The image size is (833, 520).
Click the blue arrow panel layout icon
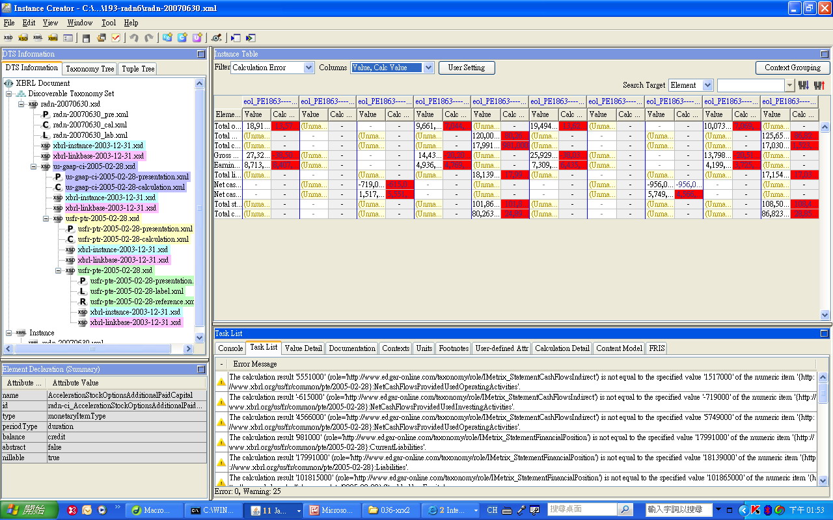pyautogui.click(x=235, y=38)
